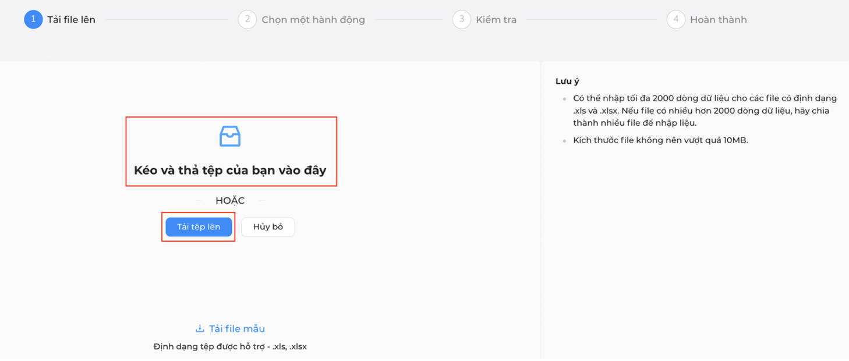
Task: Click the note "Kích thước file không nên vượt quá 10MB"
Action: (x=660, y=140)
